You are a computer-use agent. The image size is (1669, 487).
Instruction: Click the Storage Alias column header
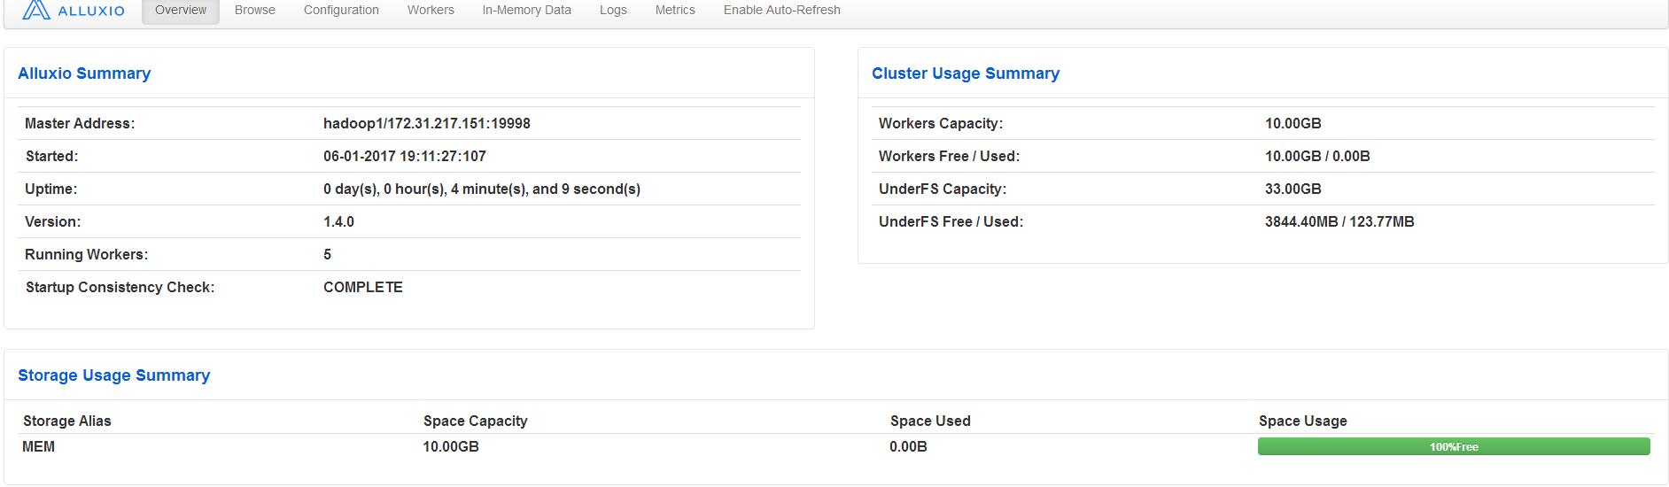pyautogui.click(x=67, y=421)
